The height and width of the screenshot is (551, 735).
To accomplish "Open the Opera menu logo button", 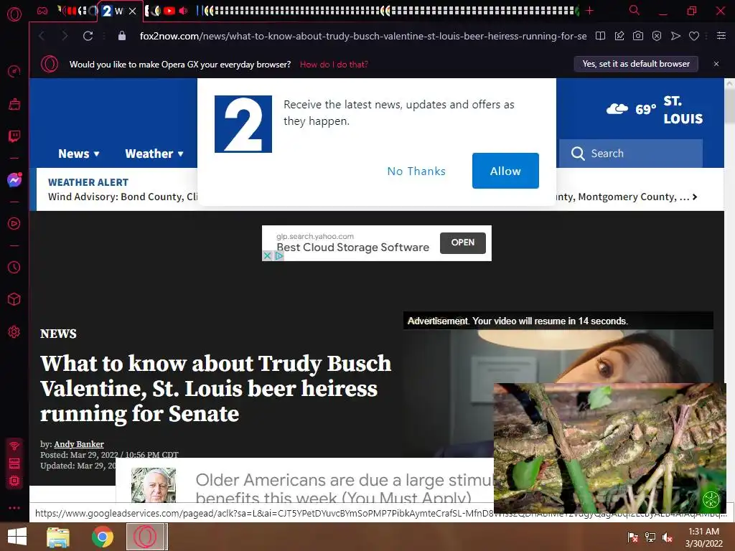I will point(14,14).
